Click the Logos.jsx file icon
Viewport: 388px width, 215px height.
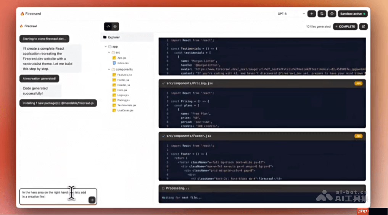click(114, 95)
